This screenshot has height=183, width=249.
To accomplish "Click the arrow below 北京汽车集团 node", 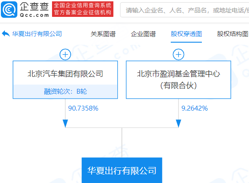I will (65, 123).
